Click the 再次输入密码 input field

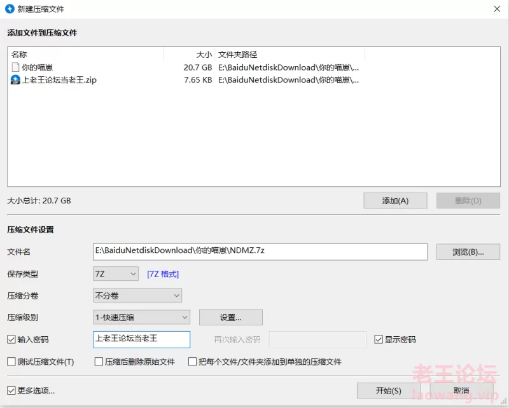coord(317,339)
